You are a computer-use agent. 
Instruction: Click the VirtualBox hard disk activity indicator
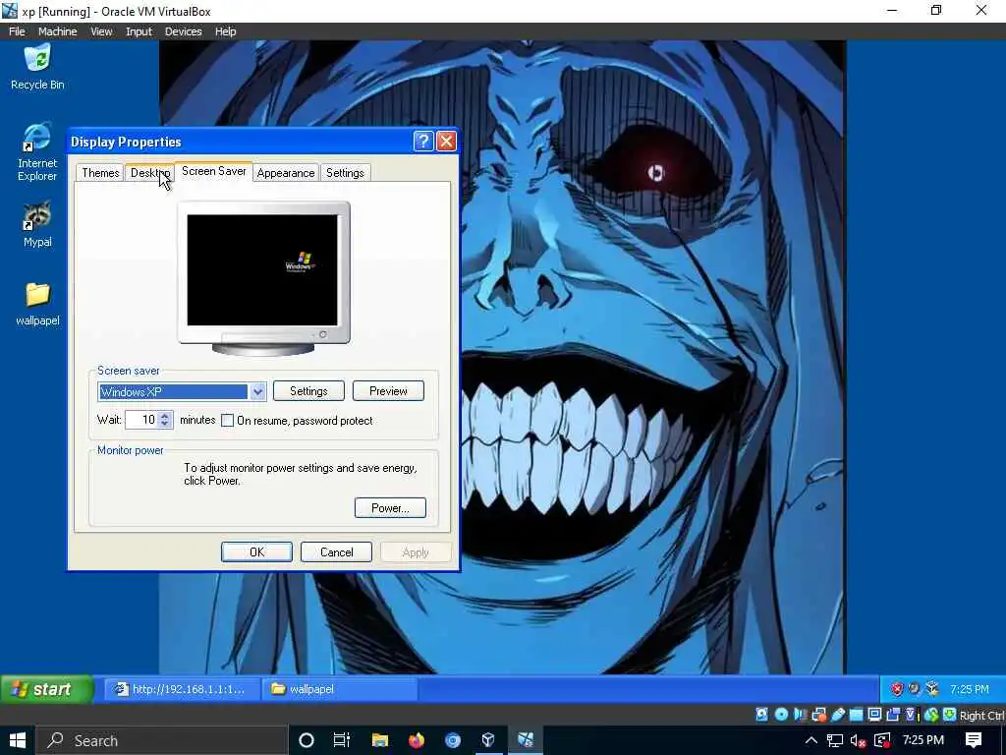coord(761,715)
